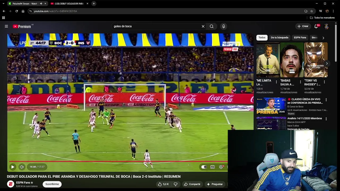Go to YouTube Premium home logo
Image resolution: width=340 pixels, height=191 pixels.
(22, 26)
